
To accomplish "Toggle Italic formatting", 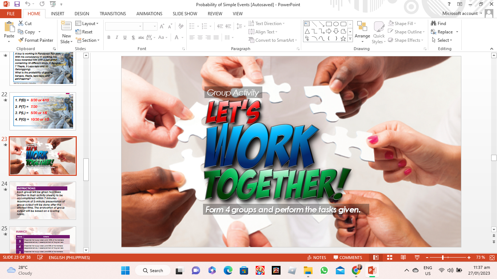I will point(117,37).
